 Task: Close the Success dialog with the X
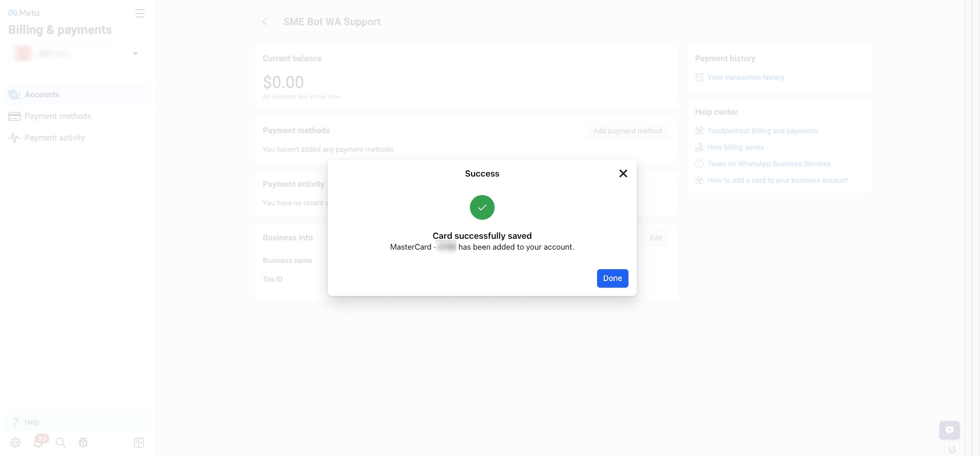click(x=623, y=173)
